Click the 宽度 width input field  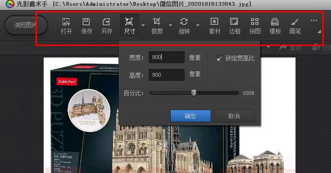166,57
